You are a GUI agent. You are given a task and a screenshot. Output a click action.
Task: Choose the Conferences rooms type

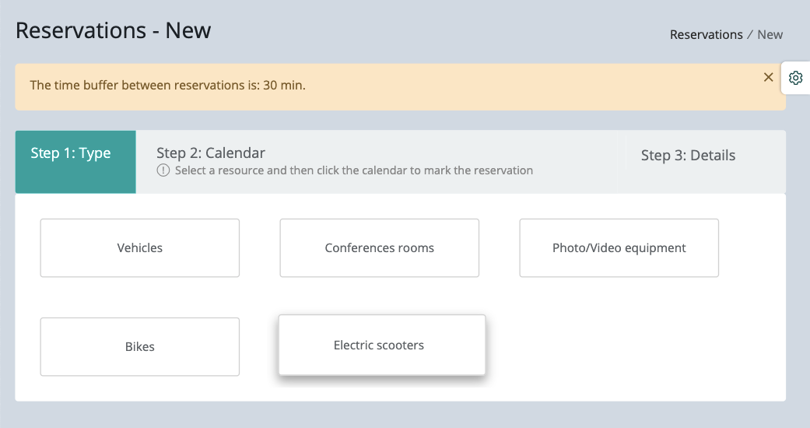point(379,247)
